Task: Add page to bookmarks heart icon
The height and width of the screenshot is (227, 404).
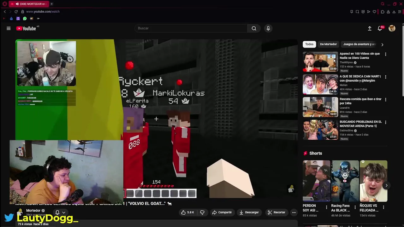Action: pyautogui.click(x=374, y=12)
